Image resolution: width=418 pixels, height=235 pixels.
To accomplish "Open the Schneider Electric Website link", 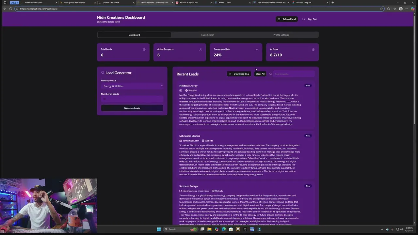I will (x=207, y=141).
